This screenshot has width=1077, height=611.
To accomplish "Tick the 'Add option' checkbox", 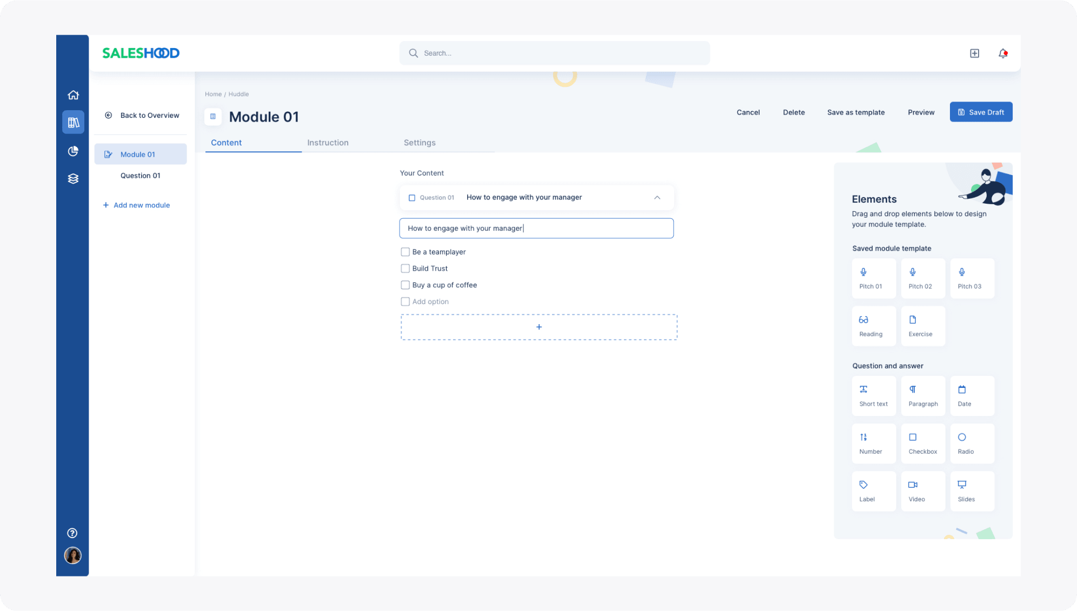I will [405, 301].
